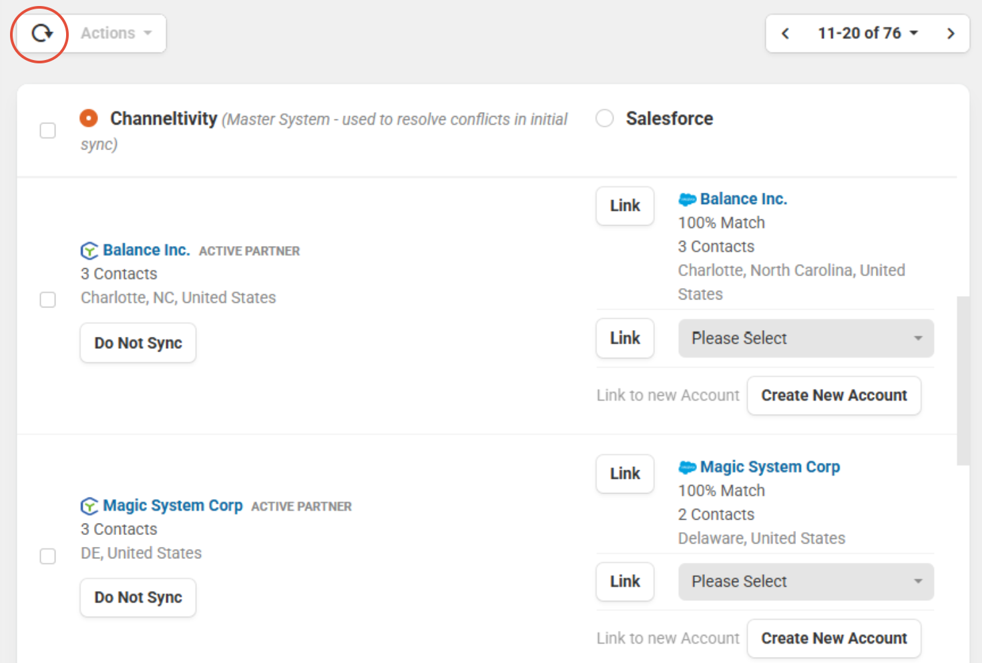Open Salesforce Balance Inc. account link
The image size is (982, 663).
coord(744,199)
